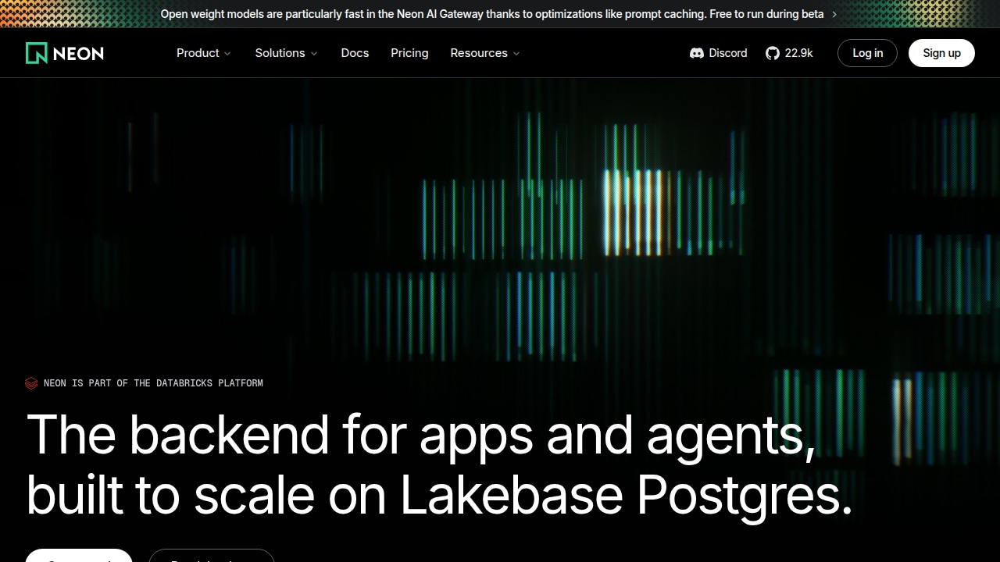Click the Neon logo icon
Viewport: 1000px width, 562px height.
point(37,53)
